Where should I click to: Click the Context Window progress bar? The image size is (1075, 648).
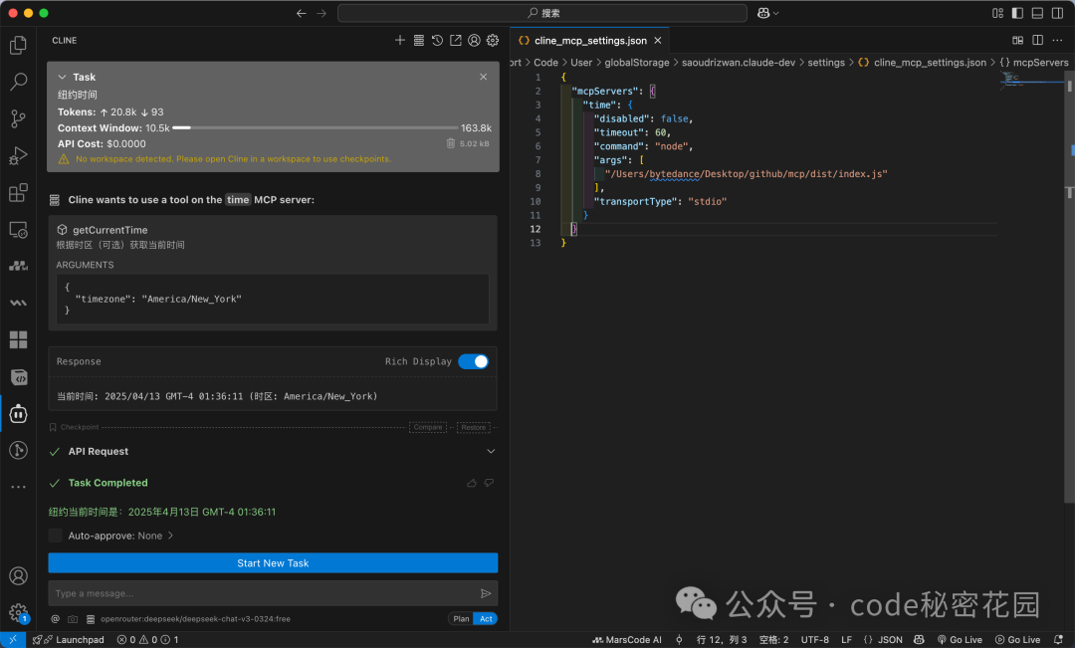[x=315, y=128]
